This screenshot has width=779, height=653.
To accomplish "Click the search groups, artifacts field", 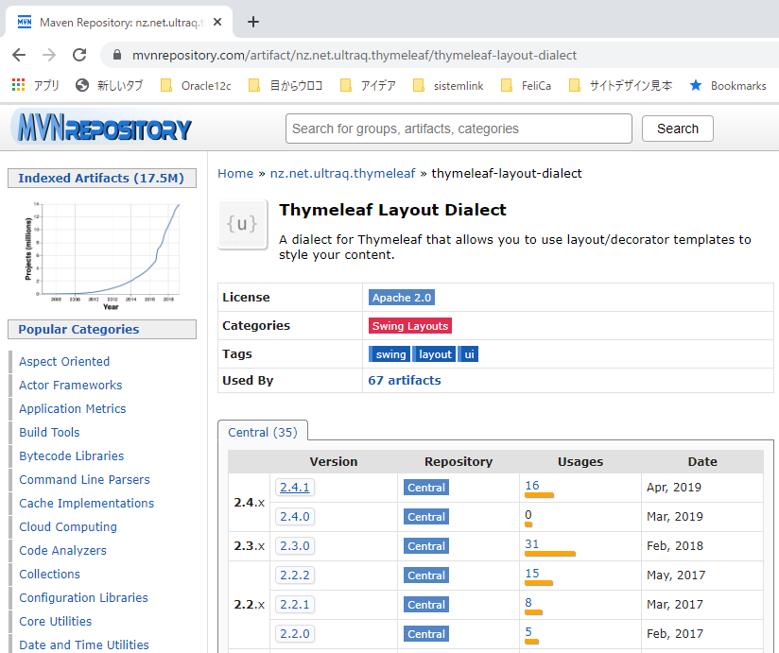I will click(459, 129).
